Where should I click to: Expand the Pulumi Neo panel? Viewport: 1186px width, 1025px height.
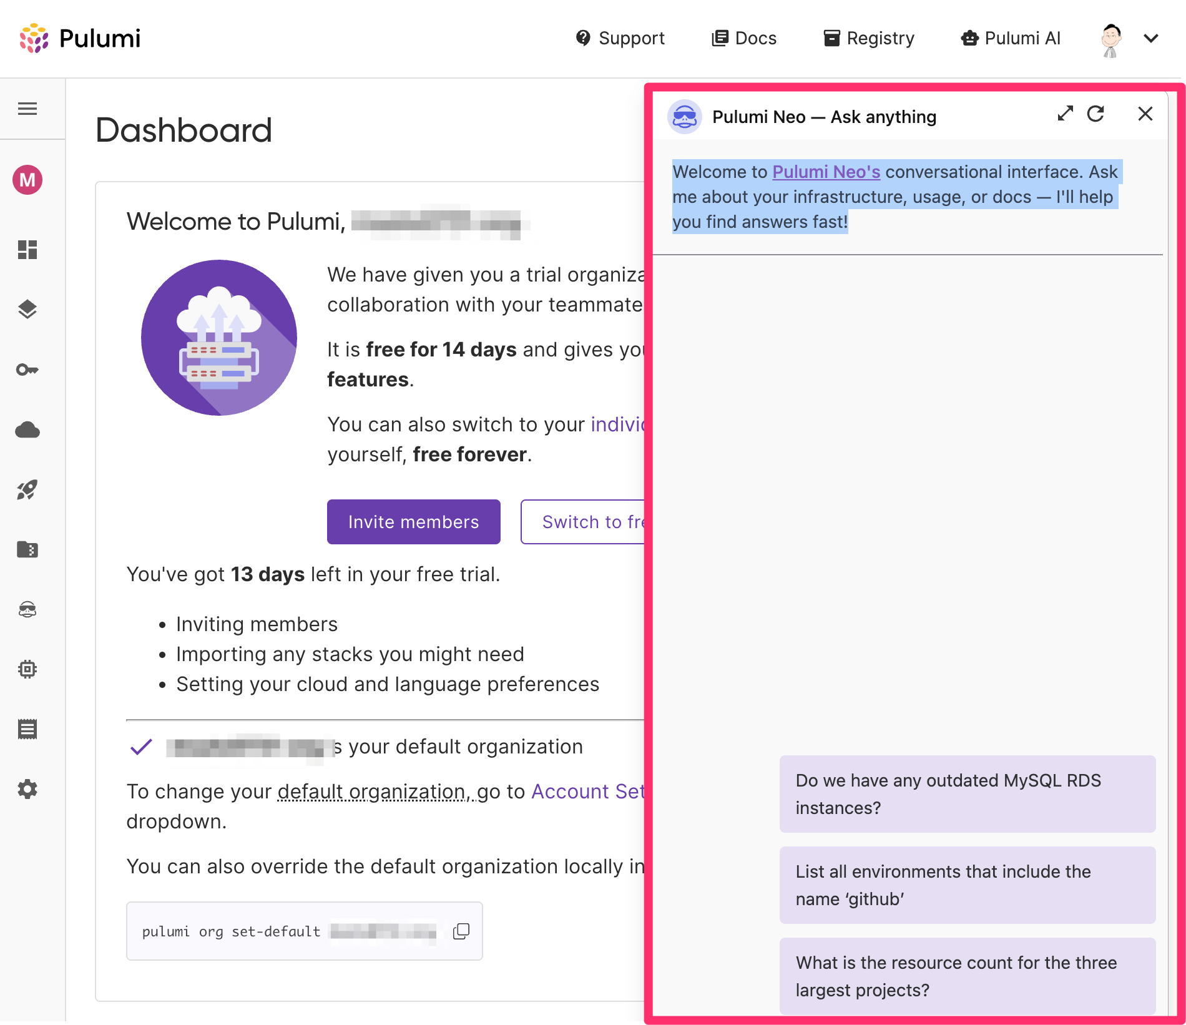tap(1065, 114)
